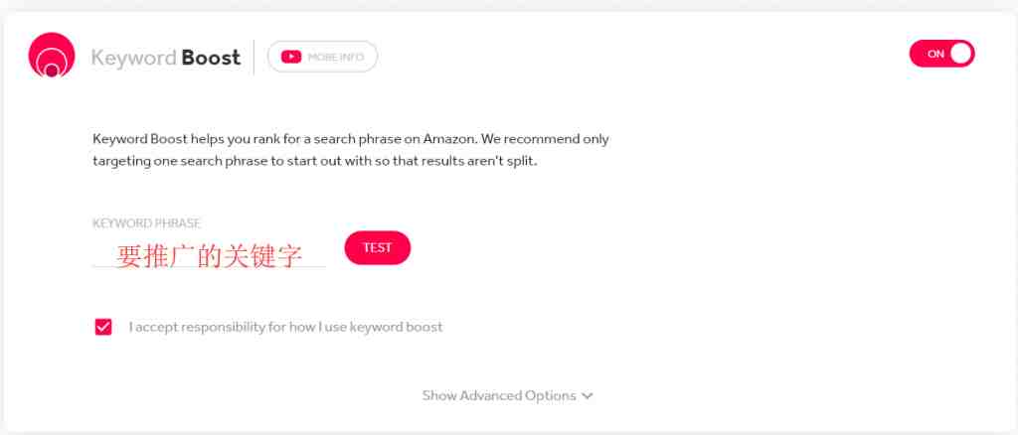Click the Keyword Boost description paragraph

point(351,150)
